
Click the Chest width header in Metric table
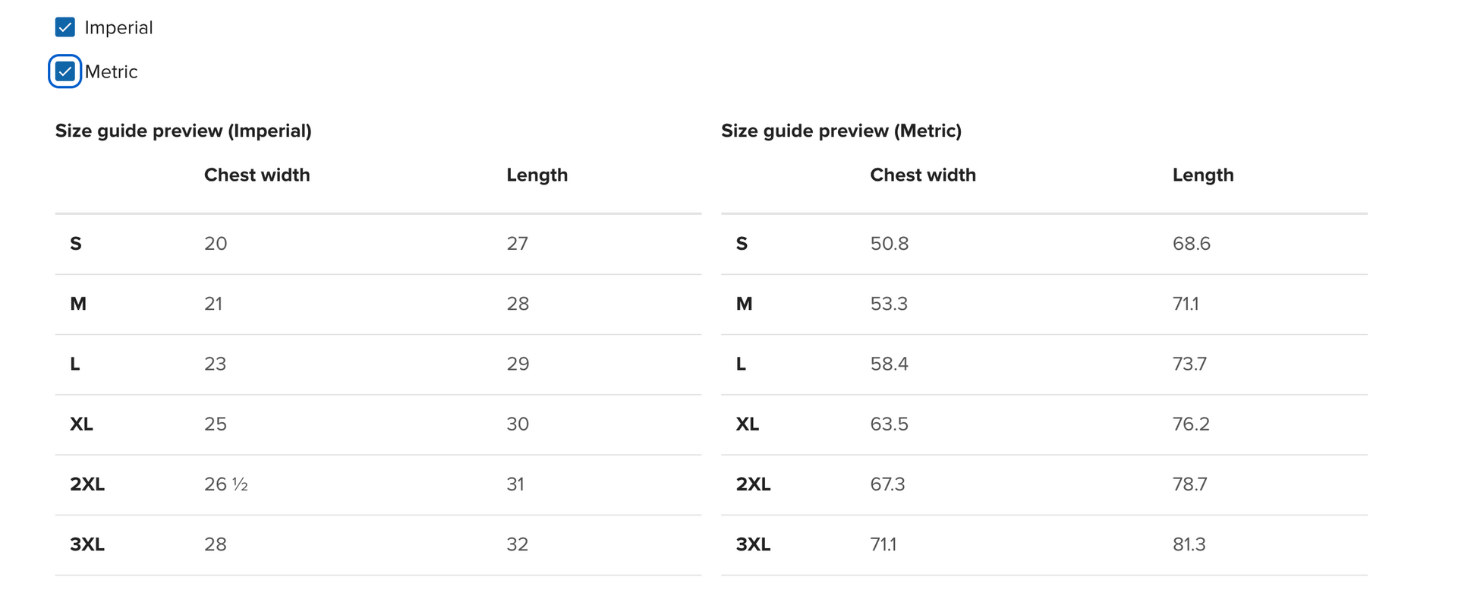[922, 175]
